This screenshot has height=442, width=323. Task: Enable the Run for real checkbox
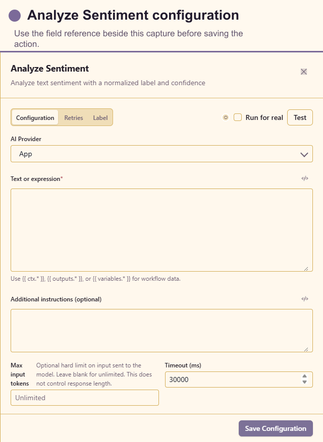[238, 117]
